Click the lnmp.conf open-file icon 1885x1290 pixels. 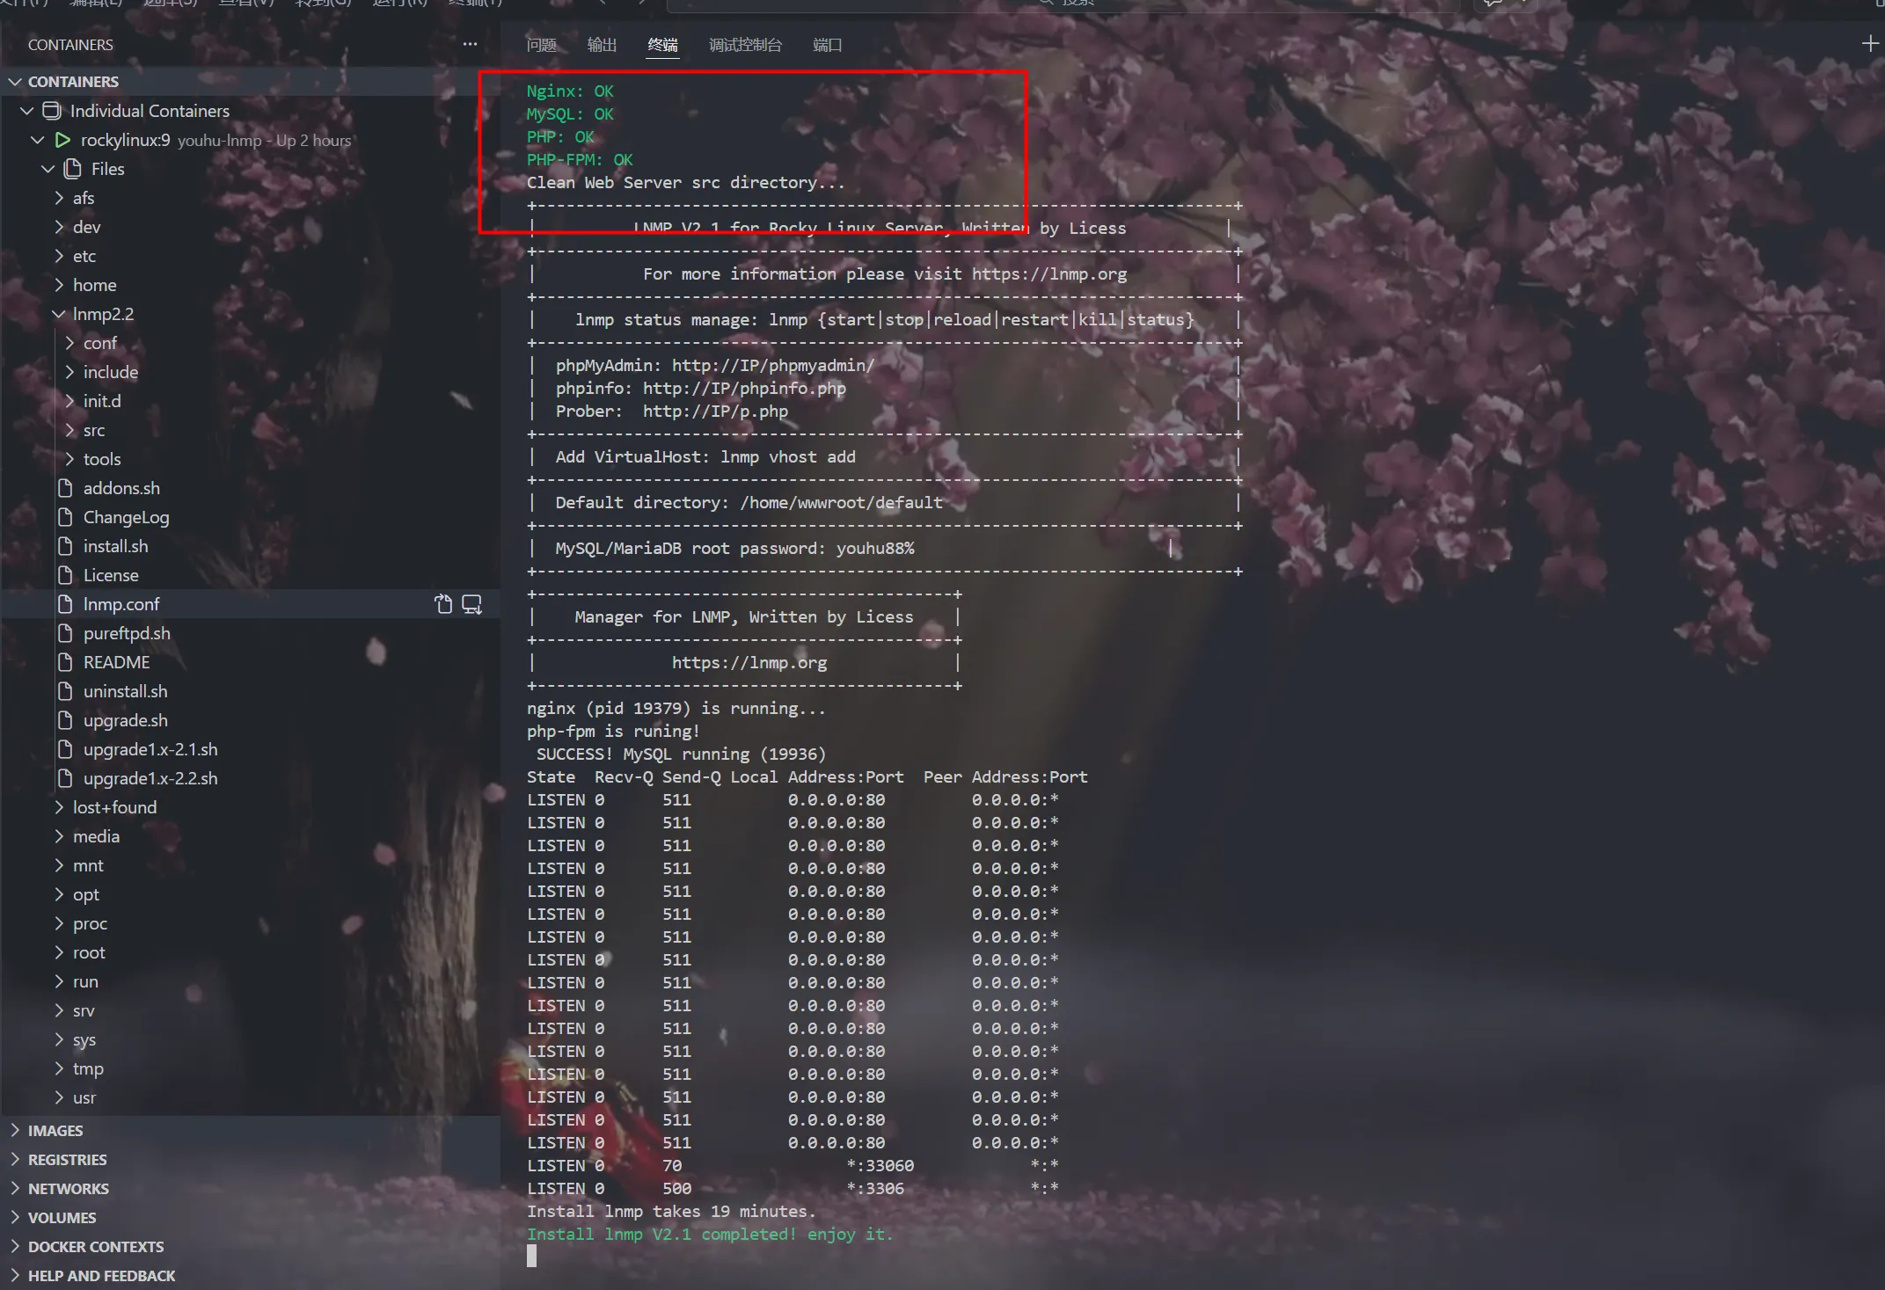click(443, 604)
